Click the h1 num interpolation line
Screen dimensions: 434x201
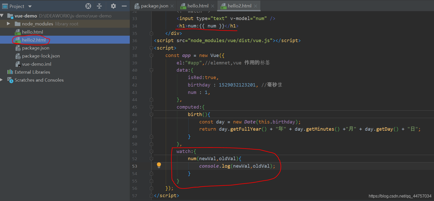click(207, 26)
